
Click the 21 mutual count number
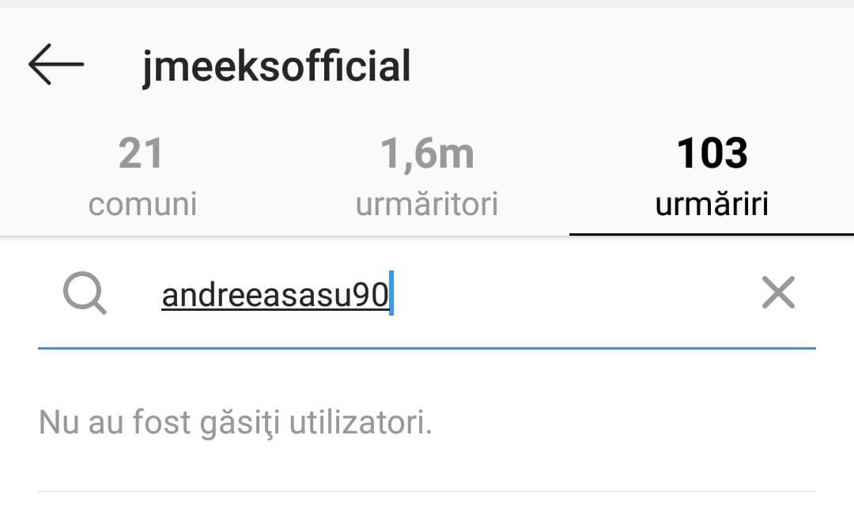pos(141,153)
